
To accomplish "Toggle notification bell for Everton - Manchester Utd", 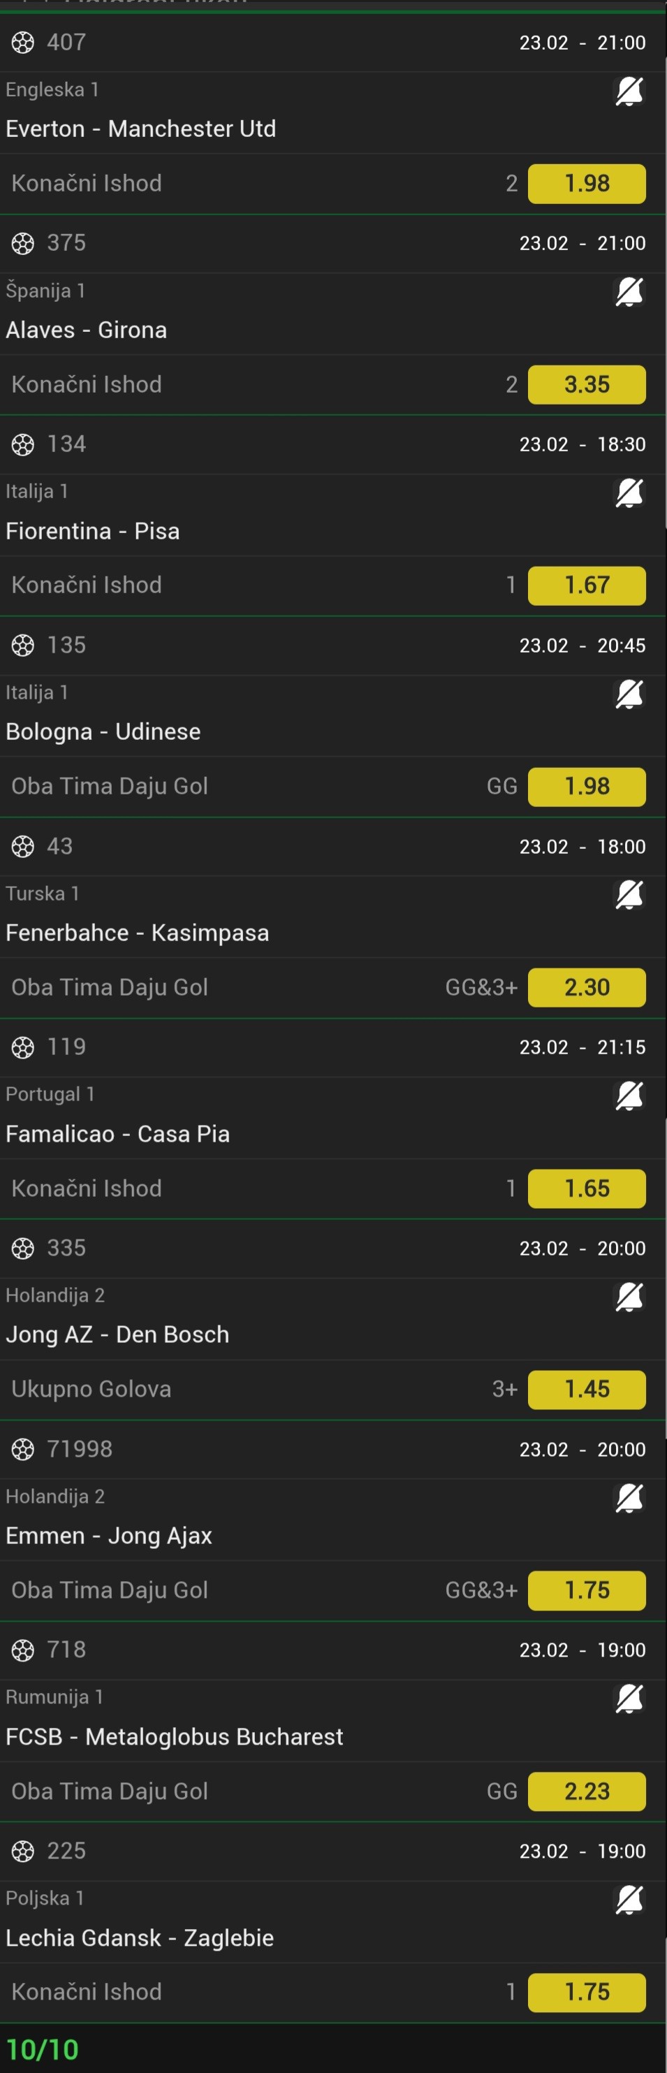I will 629,92.
